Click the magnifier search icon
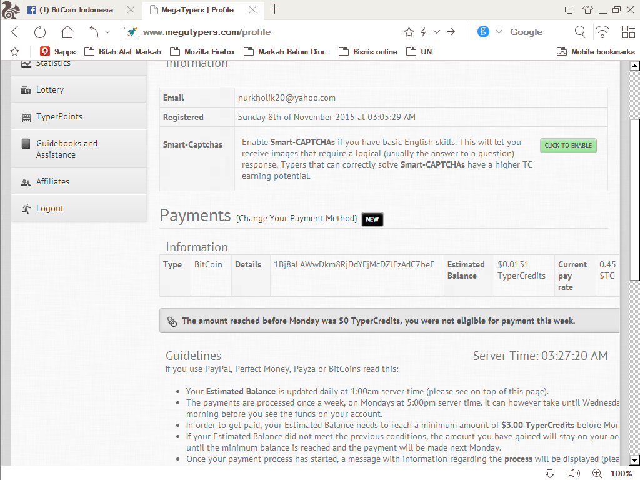The height and width of the screenshot is (480, 640). [579, 32]
